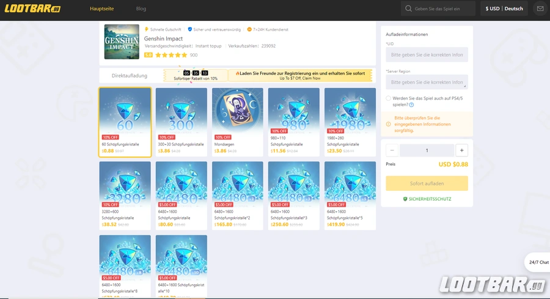The height and width of the screenshot is (299, 550).
Task: Open the USD and Deutsch currency language selector
Action: 504,9
